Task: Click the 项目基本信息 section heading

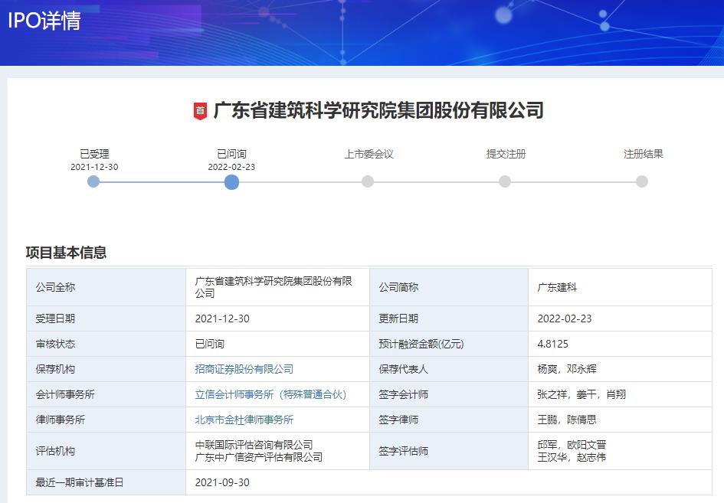Action: 66,253
